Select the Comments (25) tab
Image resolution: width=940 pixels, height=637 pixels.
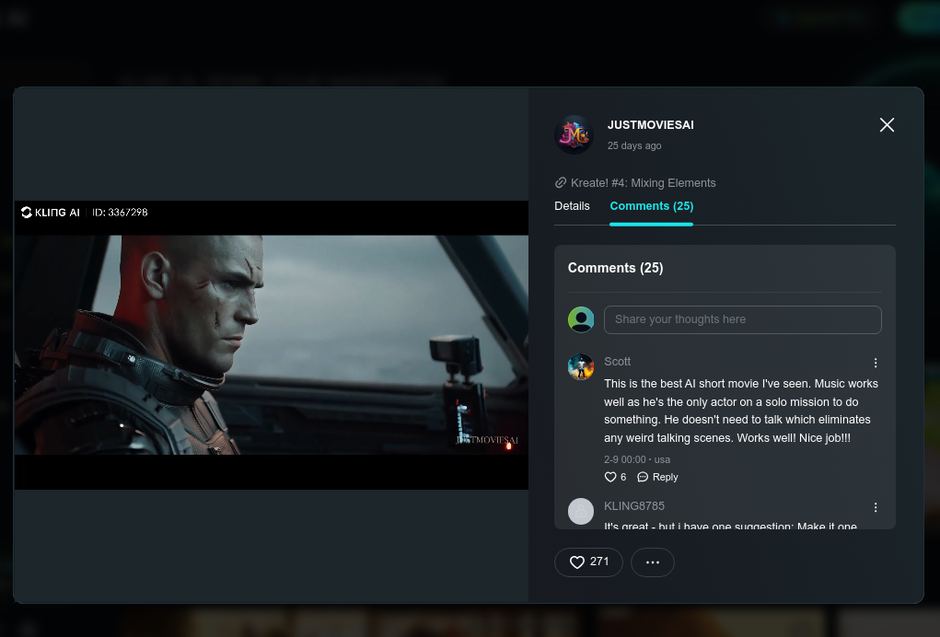pos(651,206)
